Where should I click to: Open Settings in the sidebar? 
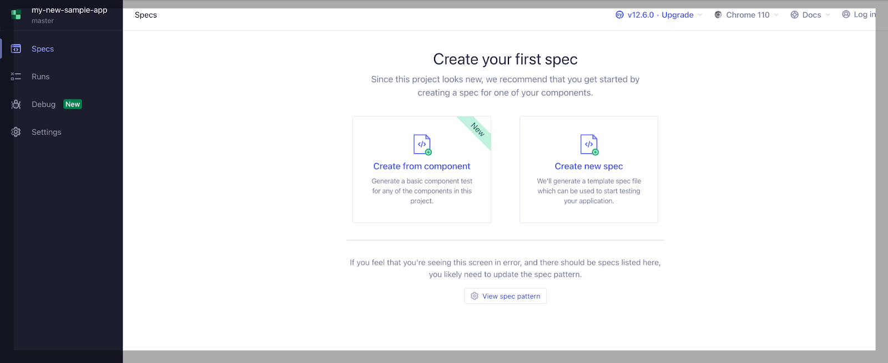click(x=47, y=132)
